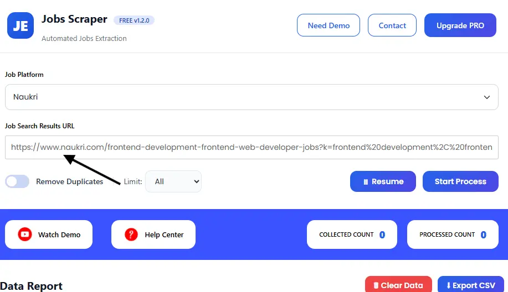Click the red question mark help icon

[131, 234]
